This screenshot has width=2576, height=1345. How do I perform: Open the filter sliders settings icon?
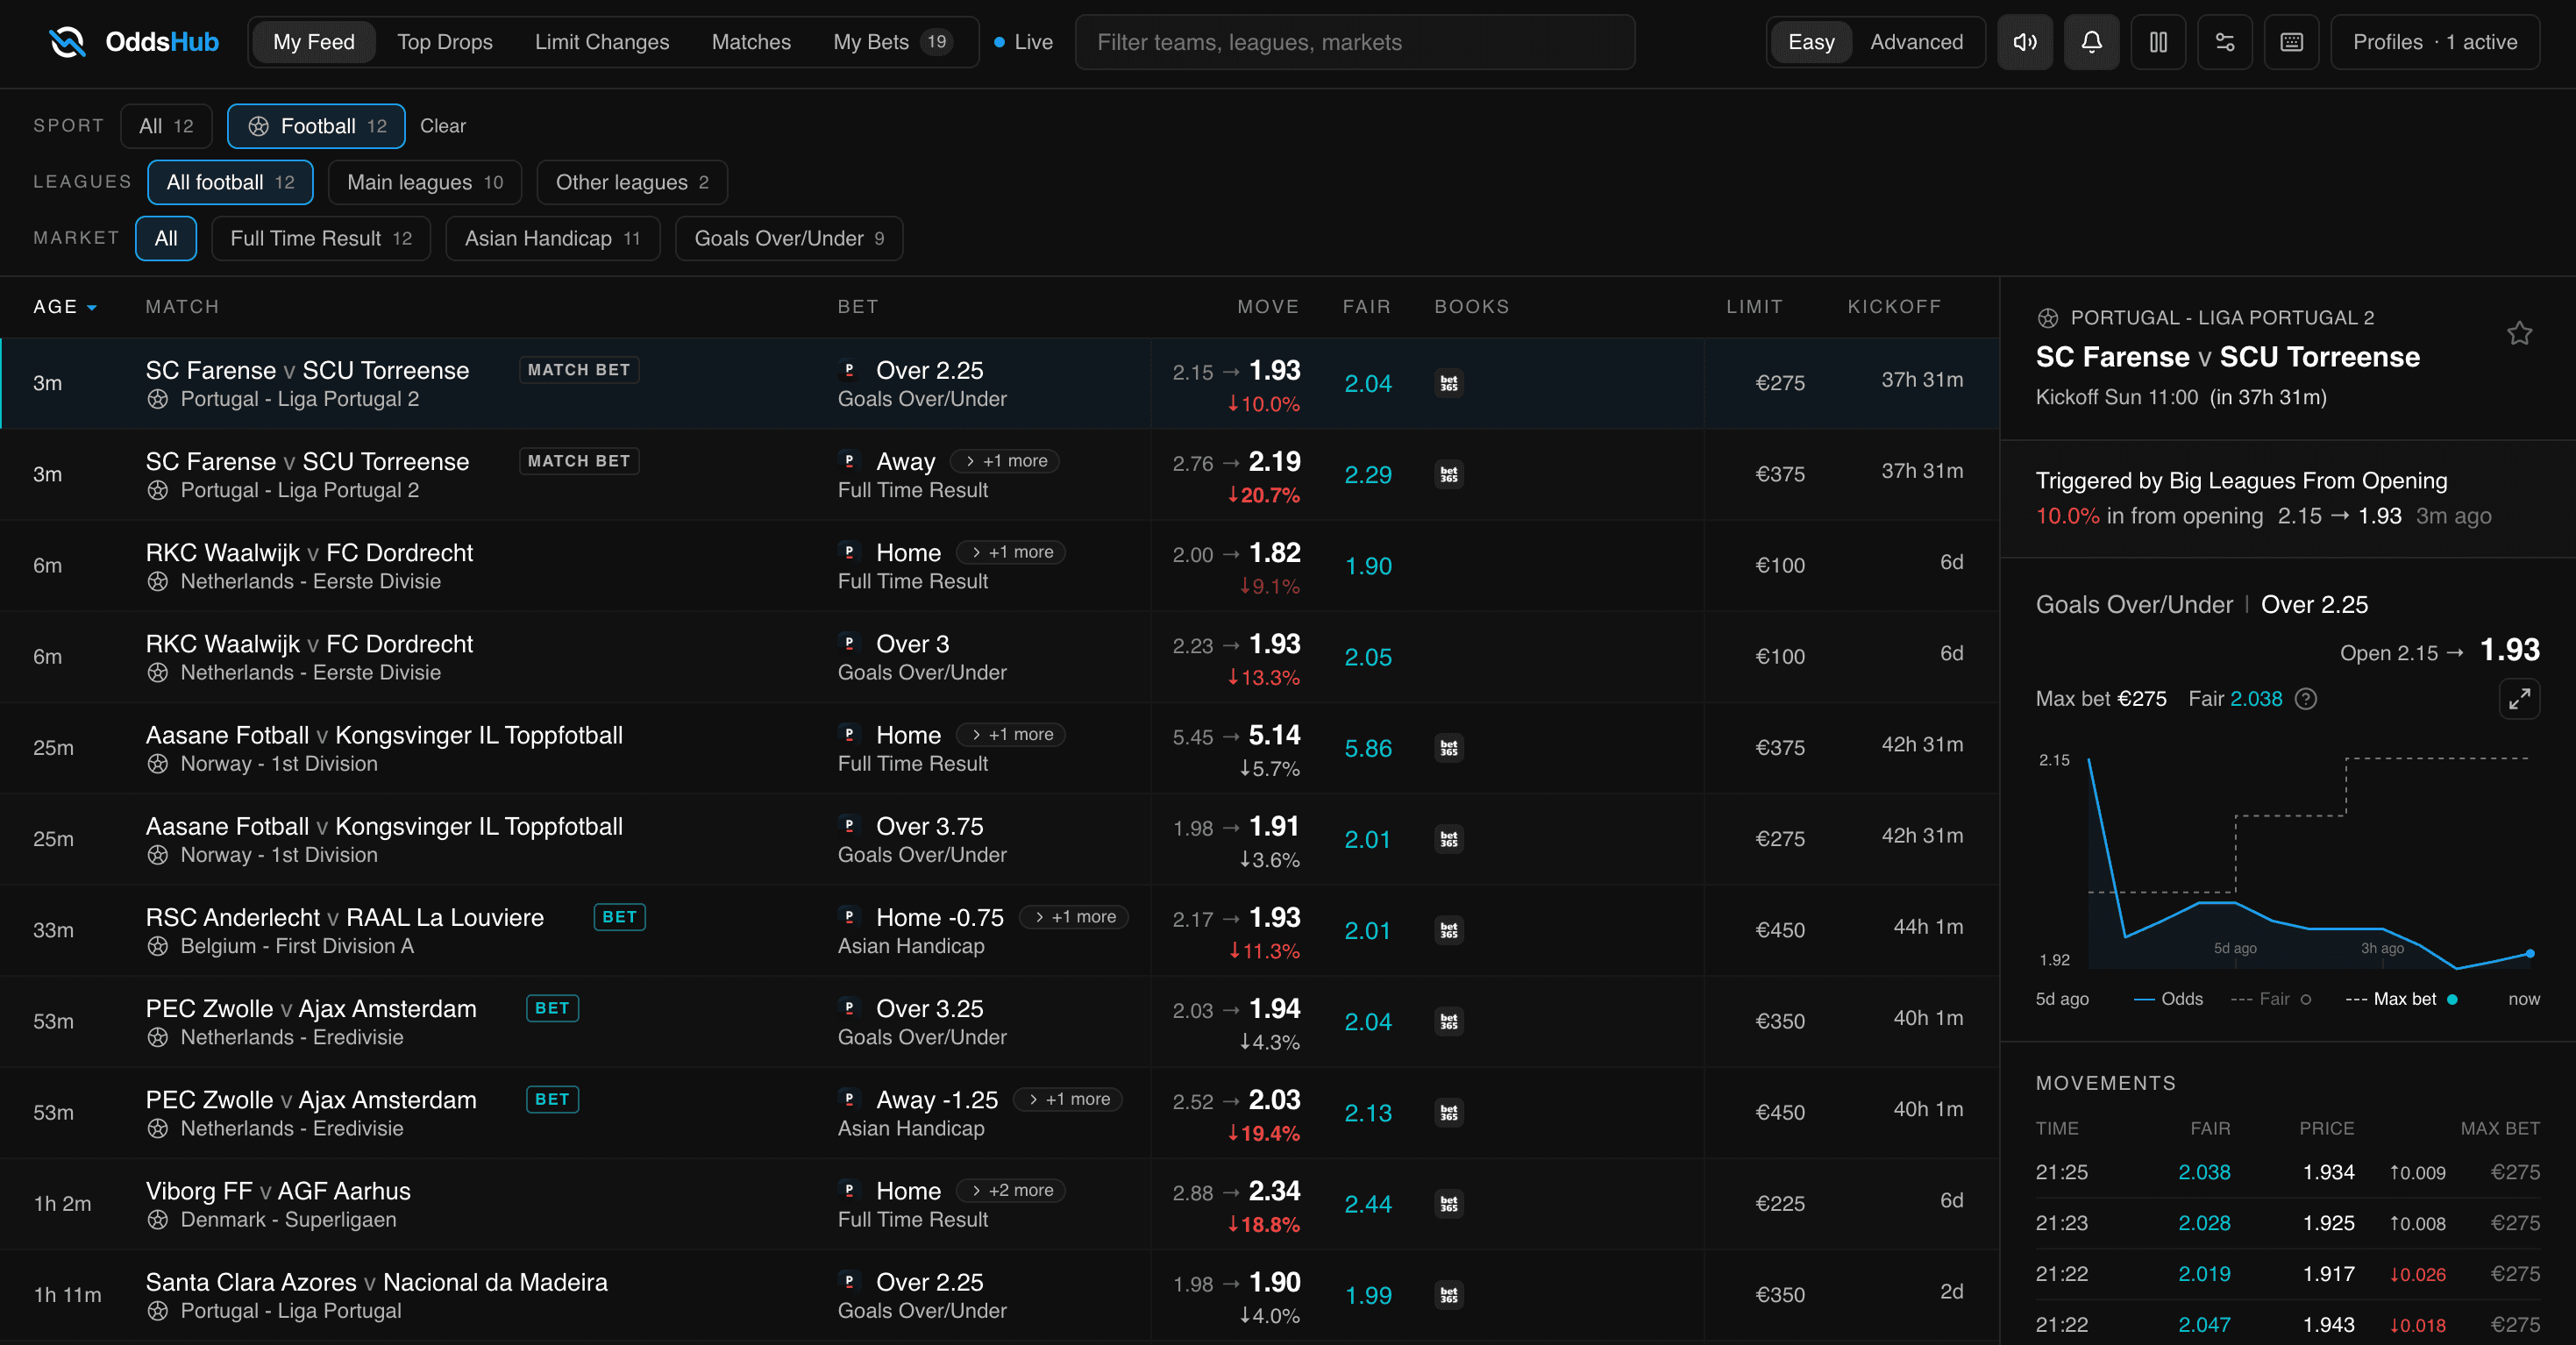(x=2225, y=42)
